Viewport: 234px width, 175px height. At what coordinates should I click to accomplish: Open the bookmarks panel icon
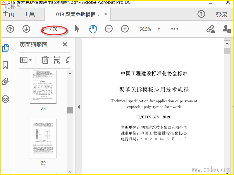(5, 65)
